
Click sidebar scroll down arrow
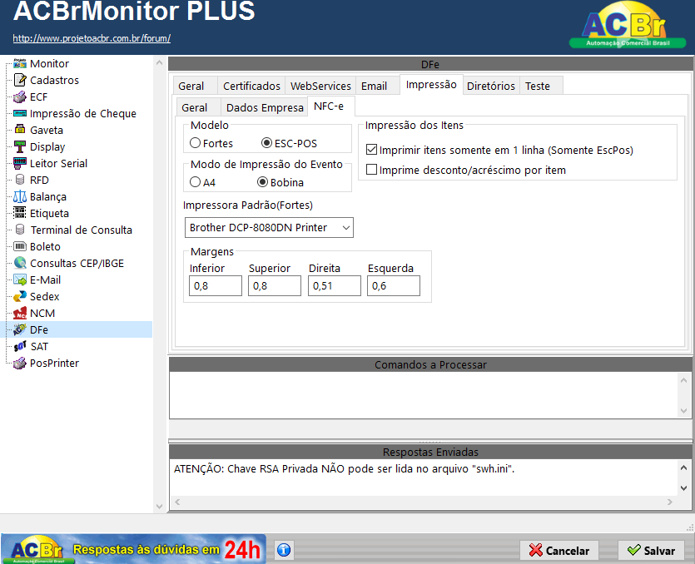159,507
